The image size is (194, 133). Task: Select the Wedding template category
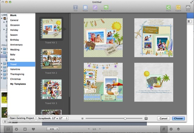click(21, 50)
